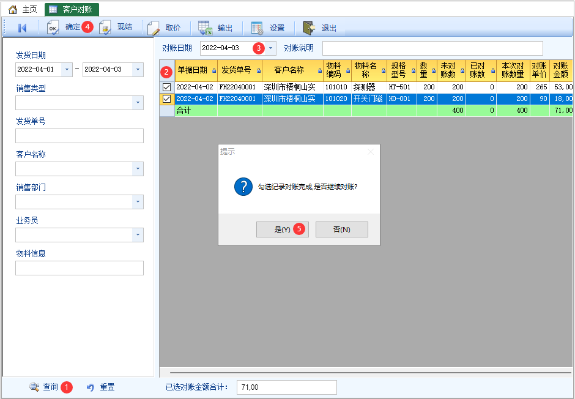Close the 提示 dialog

coord(371,152)
